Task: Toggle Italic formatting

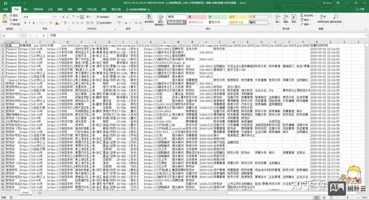Action: click(x=30, y=23)
